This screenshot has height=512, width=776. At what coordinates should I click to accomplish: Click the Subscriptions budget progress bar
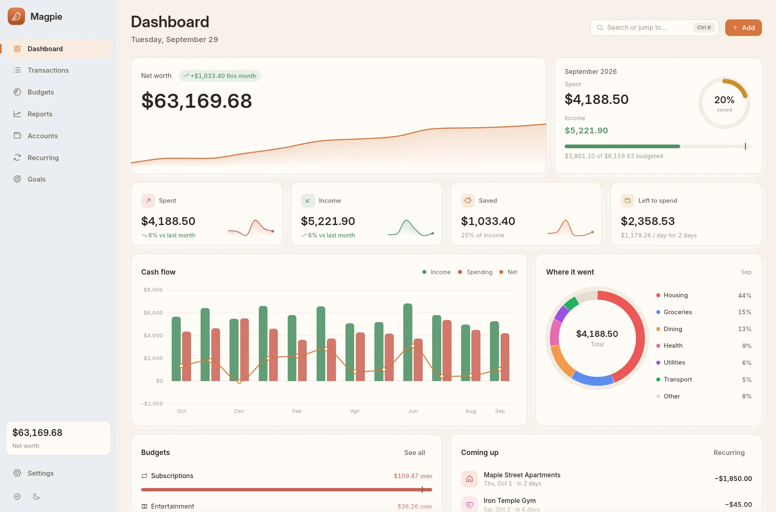[x=286, y=490]
